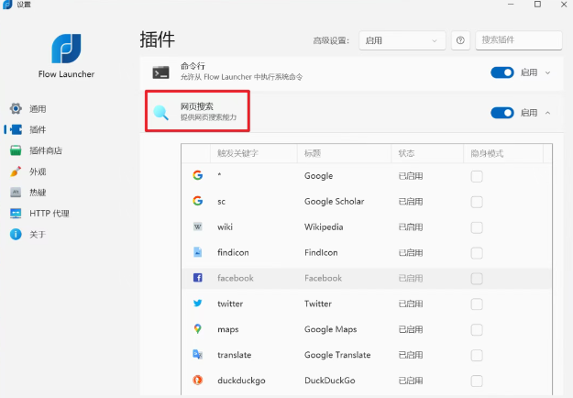
Task: Click the FindIcon row icon
Action: coord(198,252)
